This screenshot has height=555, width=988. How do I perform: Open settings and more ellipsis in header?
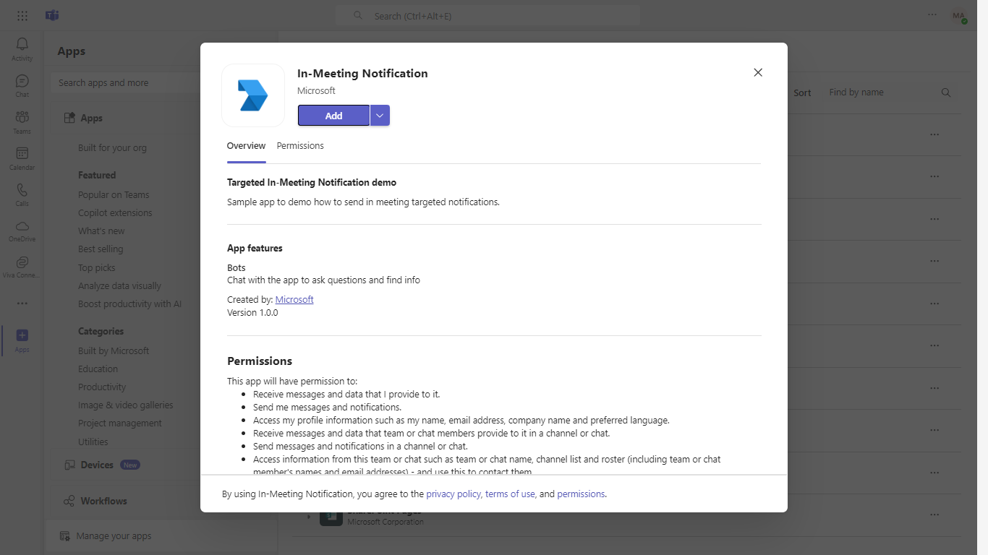pos(932,15)
